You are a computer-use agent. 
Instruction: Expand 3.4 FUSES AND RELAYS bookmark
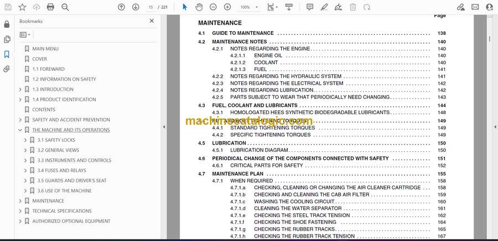pyautogui.click(x=25, y=171)
